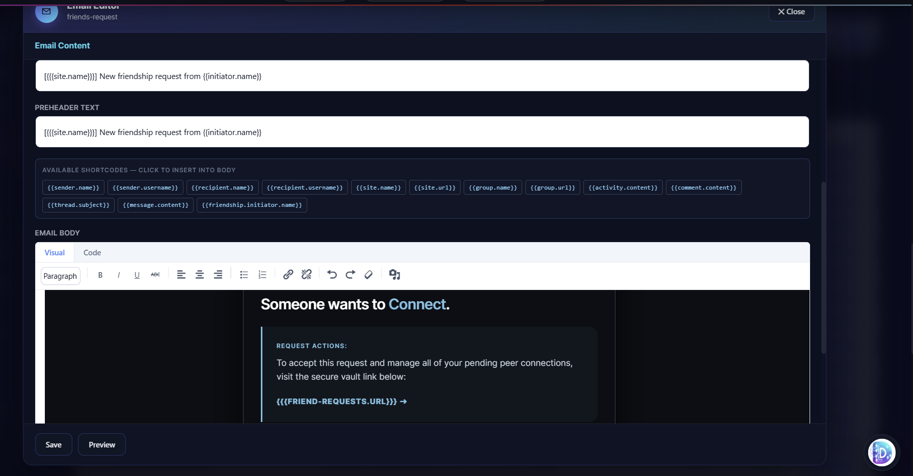The height and width of the screenshot is (476, 913).
Task: Align text to the right
Action: (218, 275)
